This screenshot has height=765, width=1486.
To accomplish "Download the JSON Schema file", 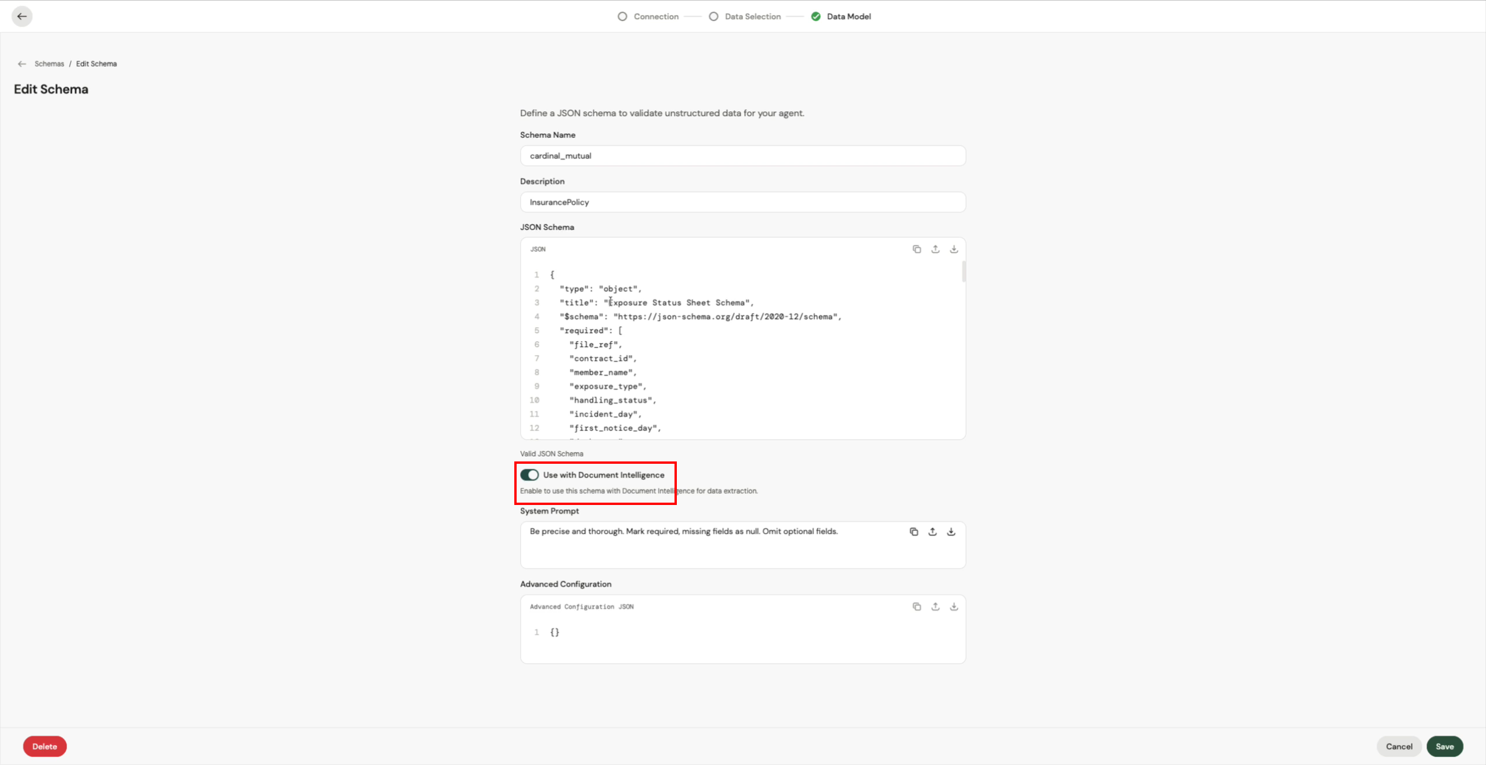I will click(x=954, y=249).
